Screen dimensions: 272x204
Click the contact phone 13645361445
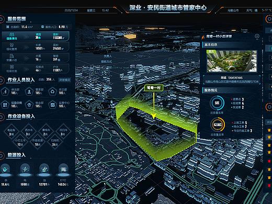[235, 77]
